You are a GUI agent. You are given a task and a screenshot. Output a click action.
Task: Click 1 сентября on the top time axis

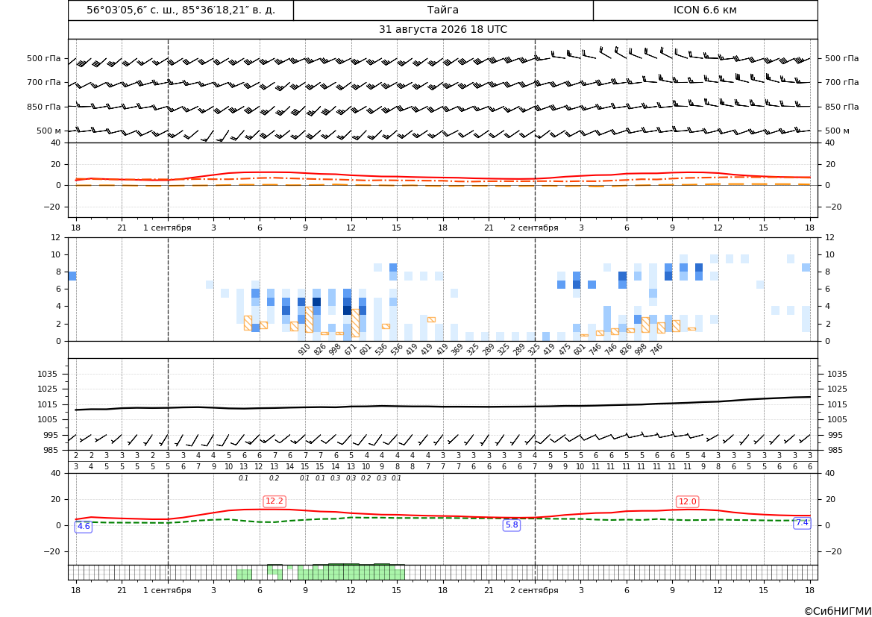(x=167, y=228)
